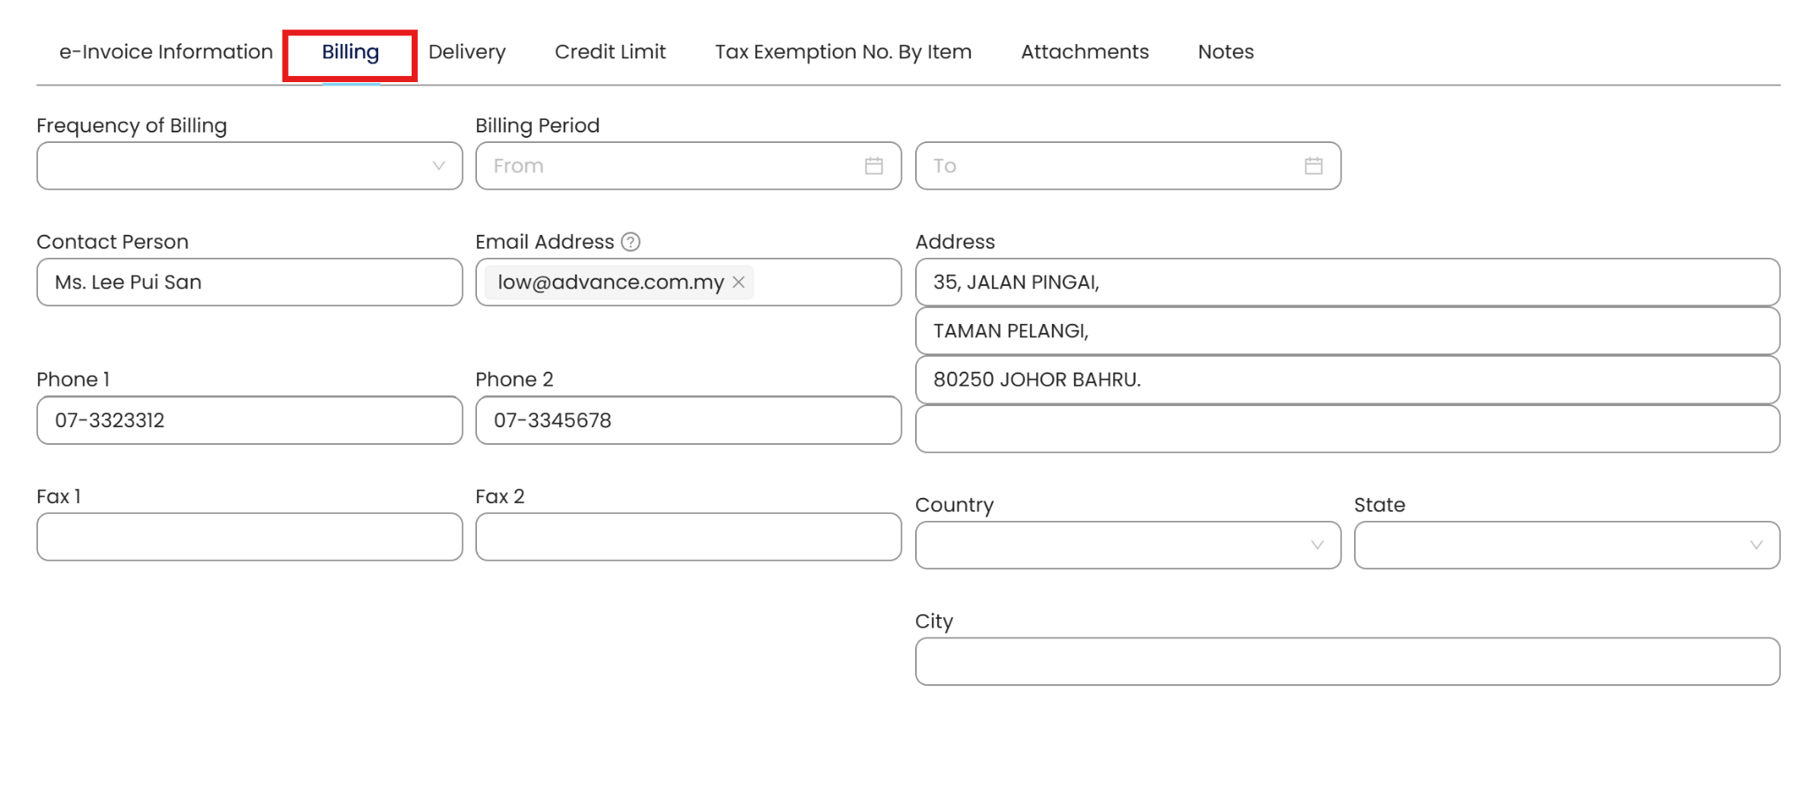Switch to the Delivery tab
1809x791 pixels.
(x=467, y=52)
